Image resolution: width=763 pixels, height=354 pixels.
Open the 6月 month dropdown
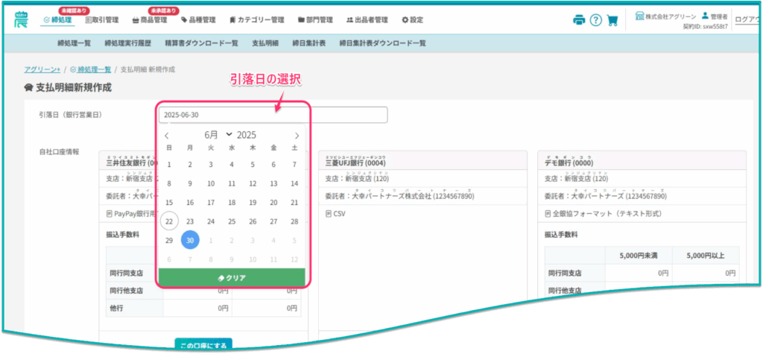[x=218, y=136]
